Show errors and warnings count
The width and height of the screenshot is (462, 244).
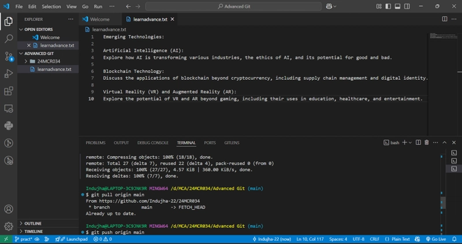(x=103, y=239)
